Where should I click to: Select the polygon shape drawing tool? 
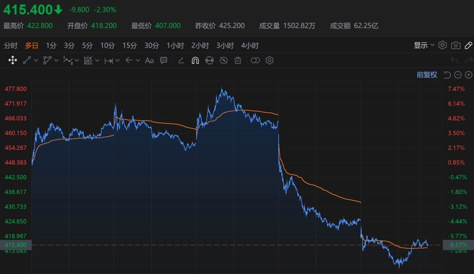tap(47, 60)
